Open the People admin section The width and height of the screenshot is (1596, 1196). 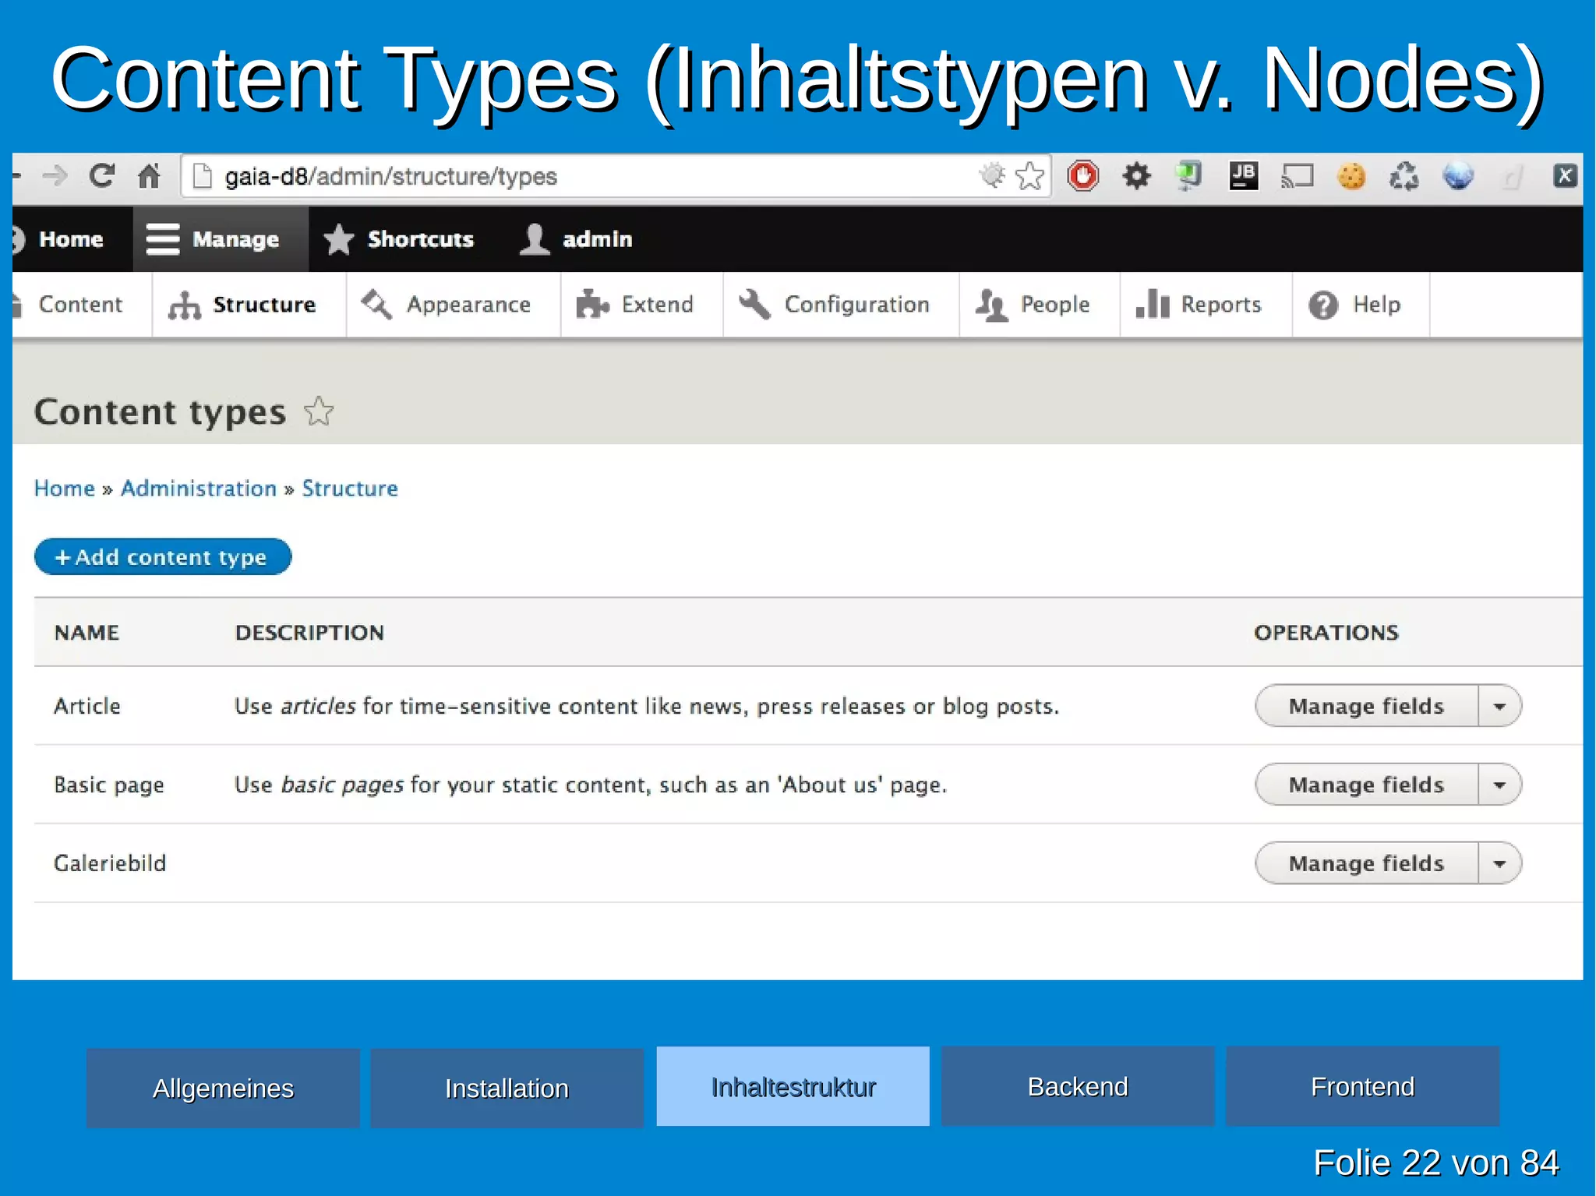pyautogui.click(x=1040, y=305)
